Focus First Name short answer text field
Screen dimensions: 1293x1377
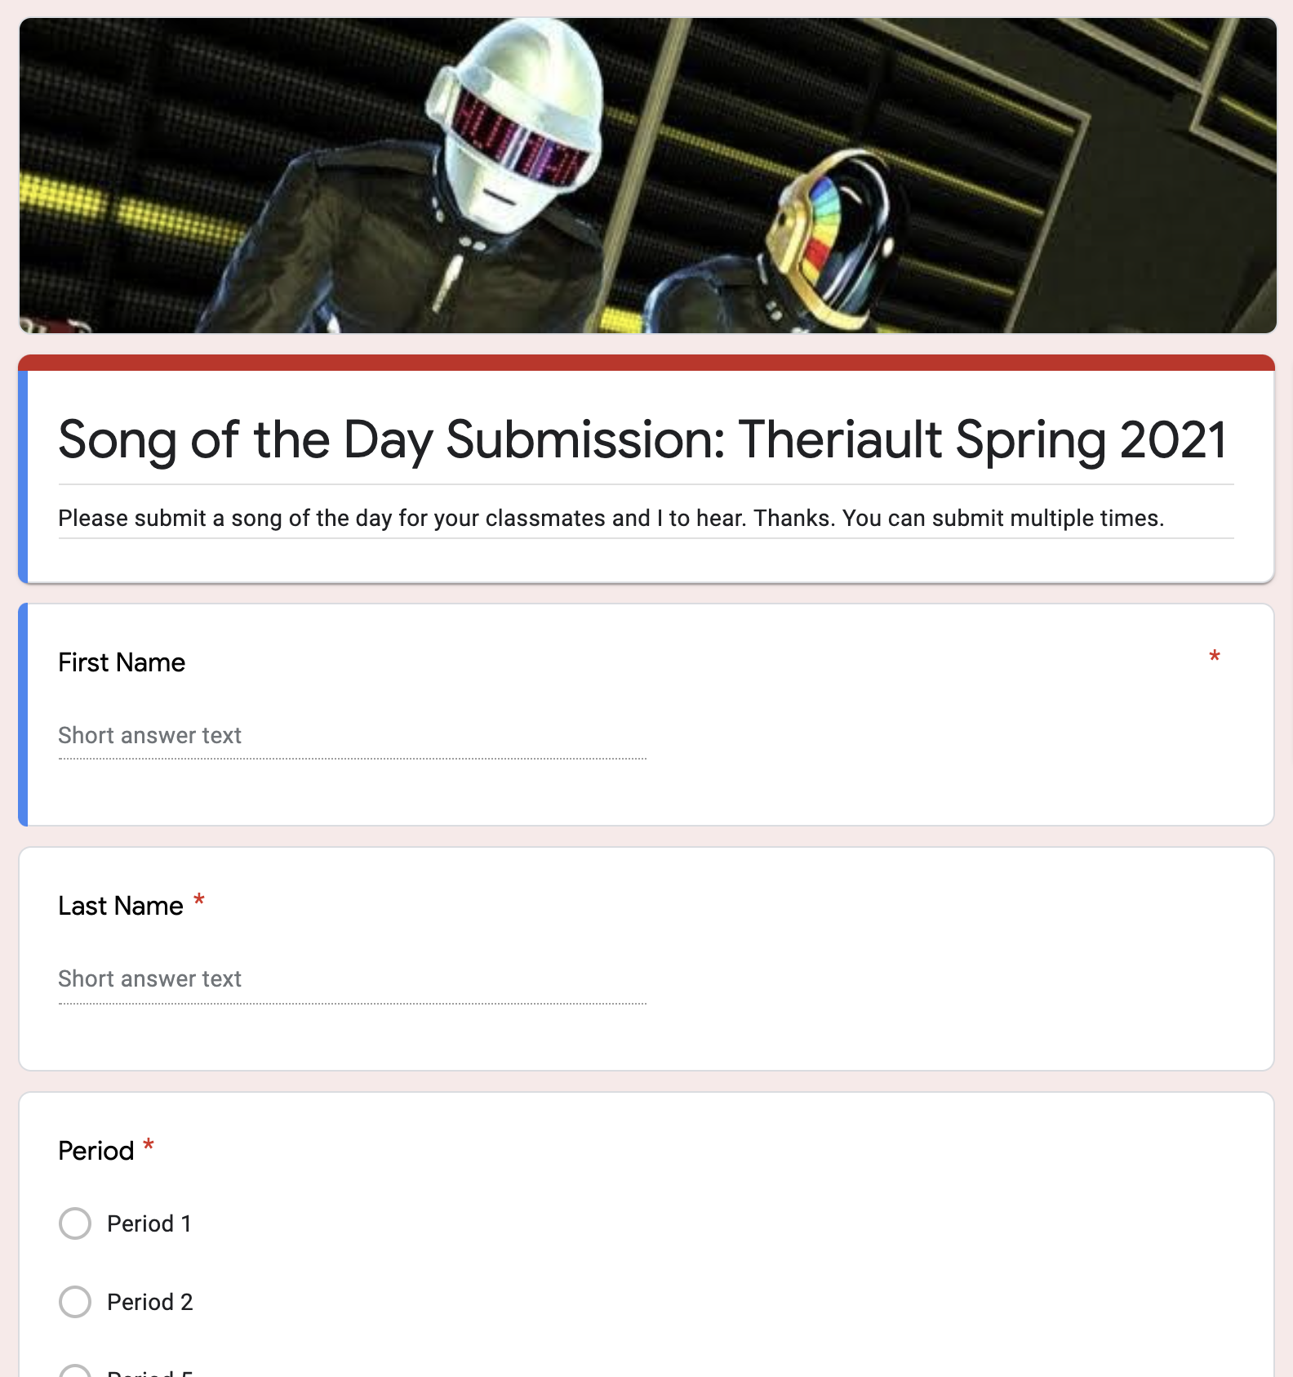click(352, 736)
